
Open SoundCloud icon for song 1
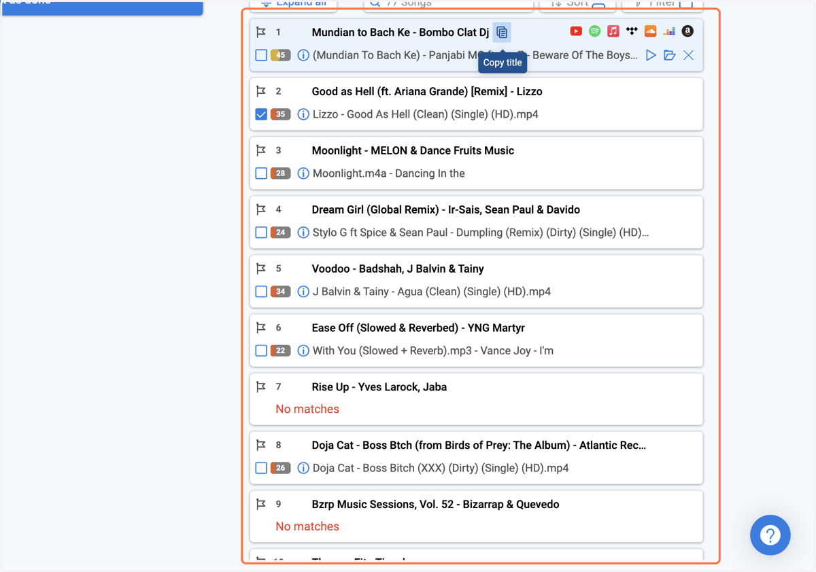[x=650, y=31]
